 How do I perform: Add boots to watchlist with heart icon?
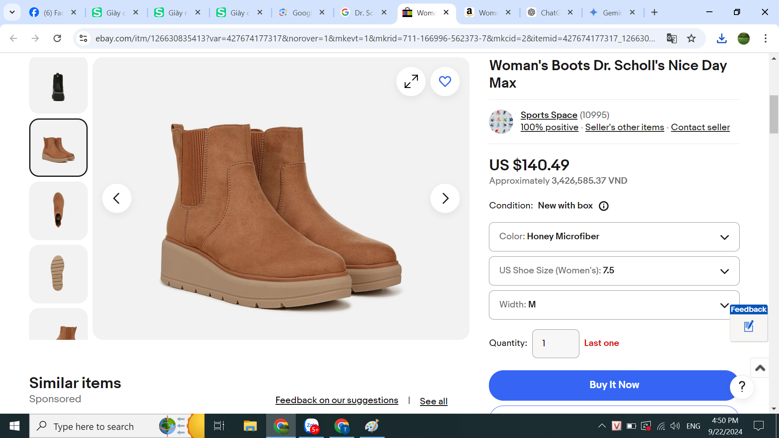click(x=445, y=82)
